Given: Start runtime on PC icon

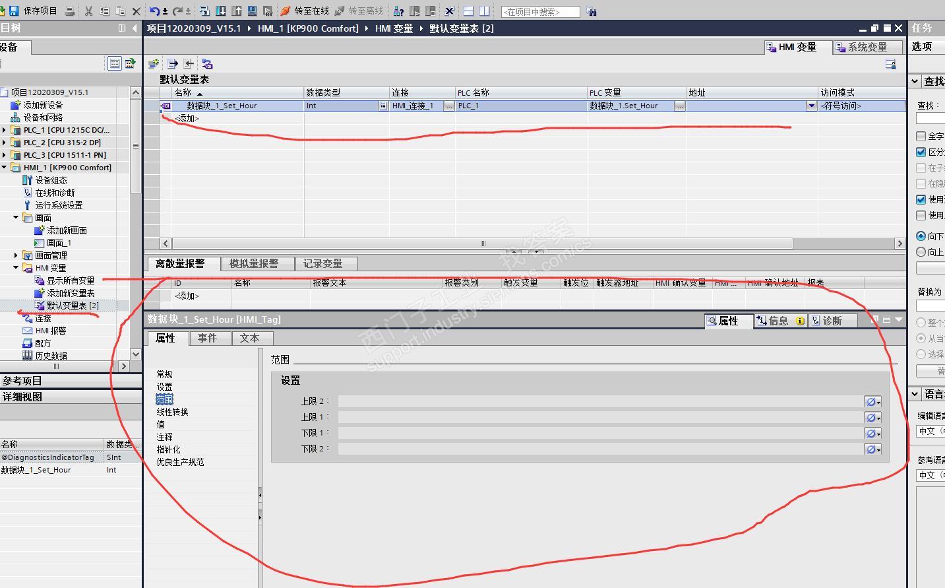Looking at the screenshot, I should pos(268,11).
